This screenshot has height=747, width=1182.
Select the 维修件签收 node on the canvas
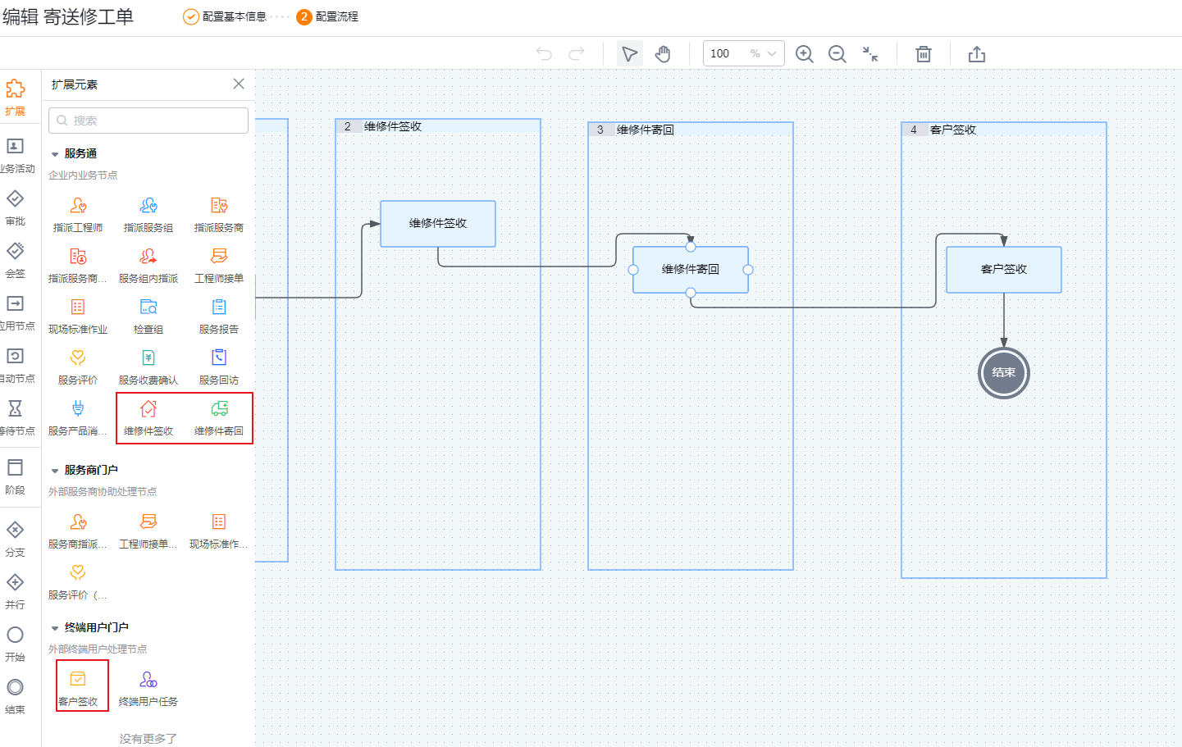[438, 223]
